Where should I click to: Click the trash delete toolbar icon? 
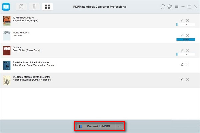[x=34, y=7]
